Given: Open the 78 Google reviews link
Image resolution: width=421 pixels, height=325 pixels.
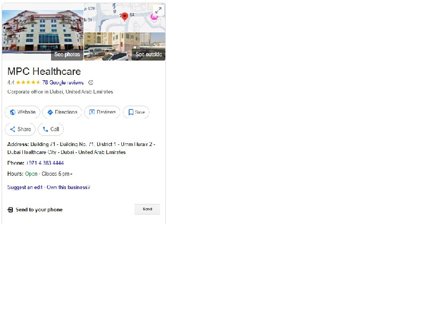Looking at the screenshot, I should pyautogui.click(x=63, y=83).
